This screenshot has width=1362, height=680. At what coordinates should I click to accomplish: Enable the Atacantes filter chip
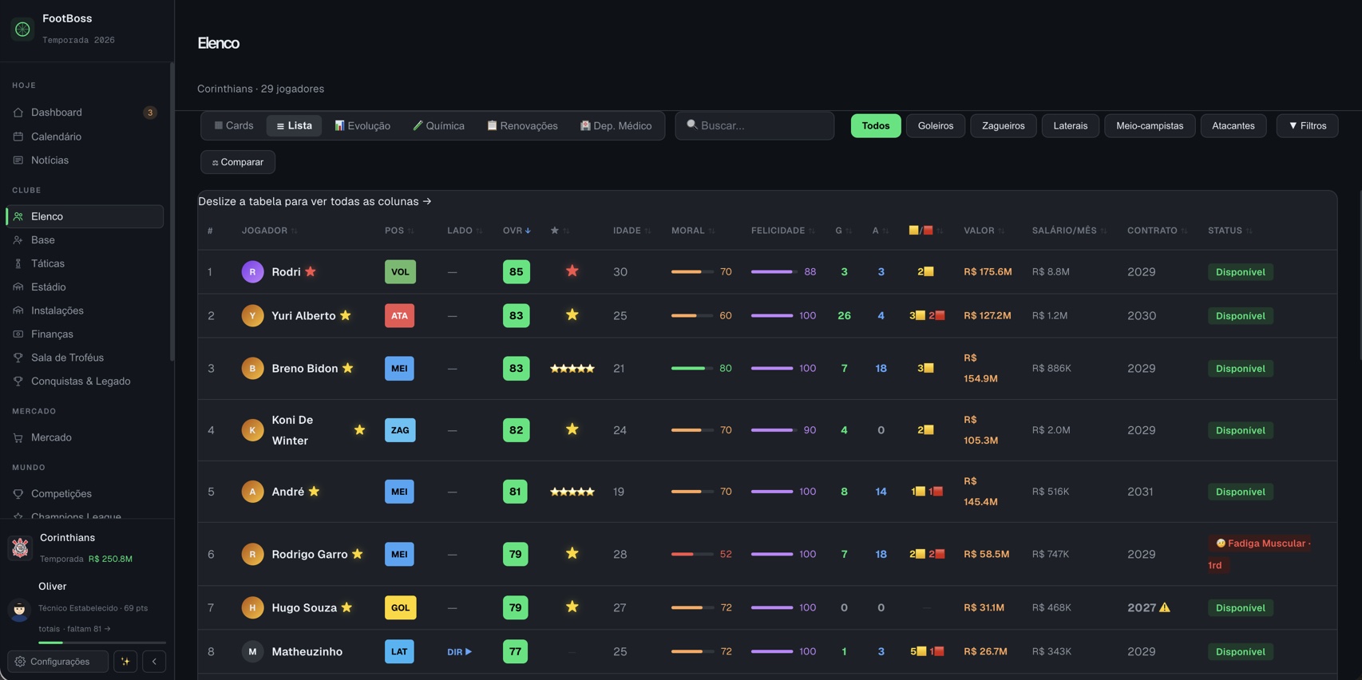[x=1233, y=125]
